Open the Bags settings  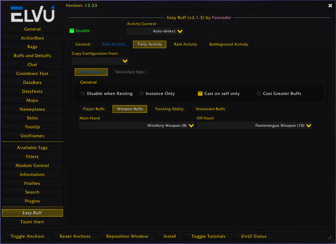32,47
